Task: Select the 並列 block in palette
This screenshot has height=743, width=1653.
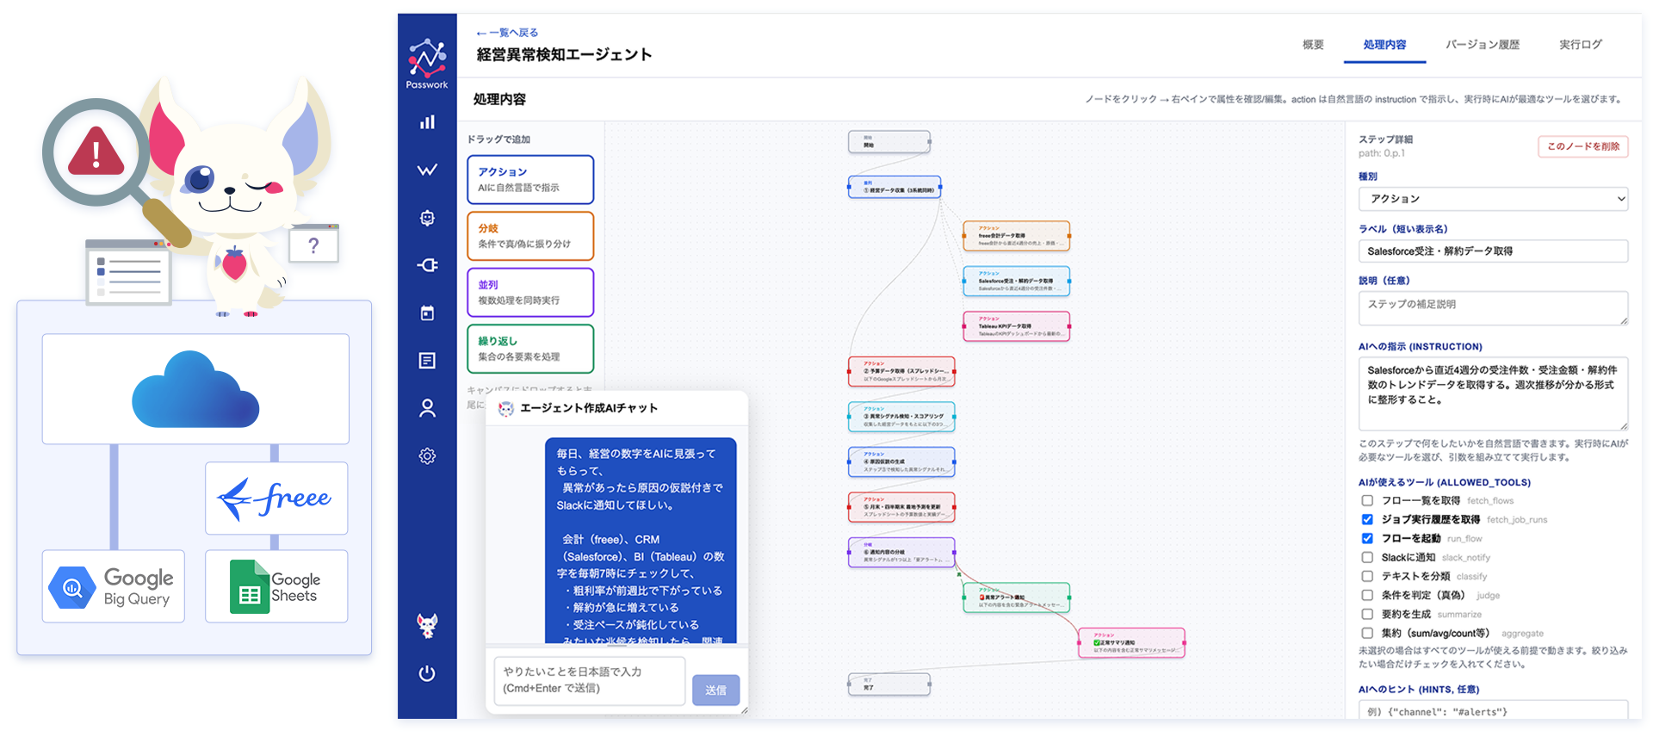Action: click(530, 293)
